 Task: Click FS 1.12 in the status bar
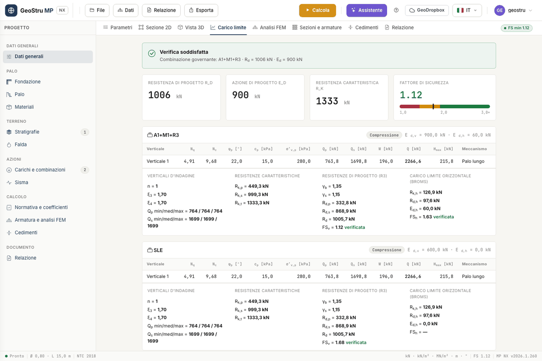click(481, 356)
